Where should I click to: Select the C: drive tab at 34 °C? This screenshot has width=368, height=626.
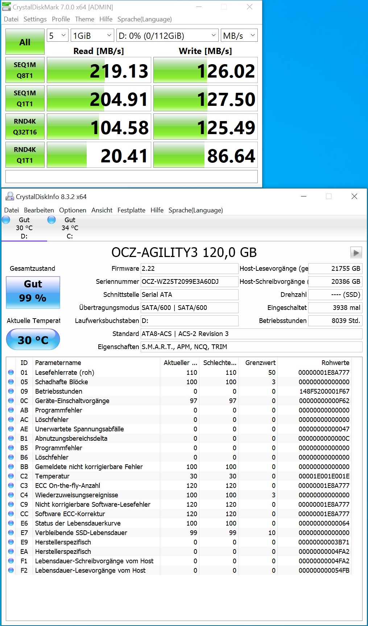[x=70, y=228]
